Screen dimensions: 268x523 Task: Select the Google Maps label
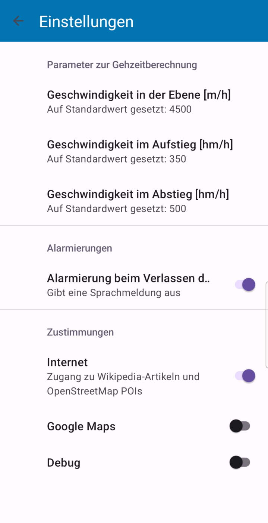pos(81,426)
